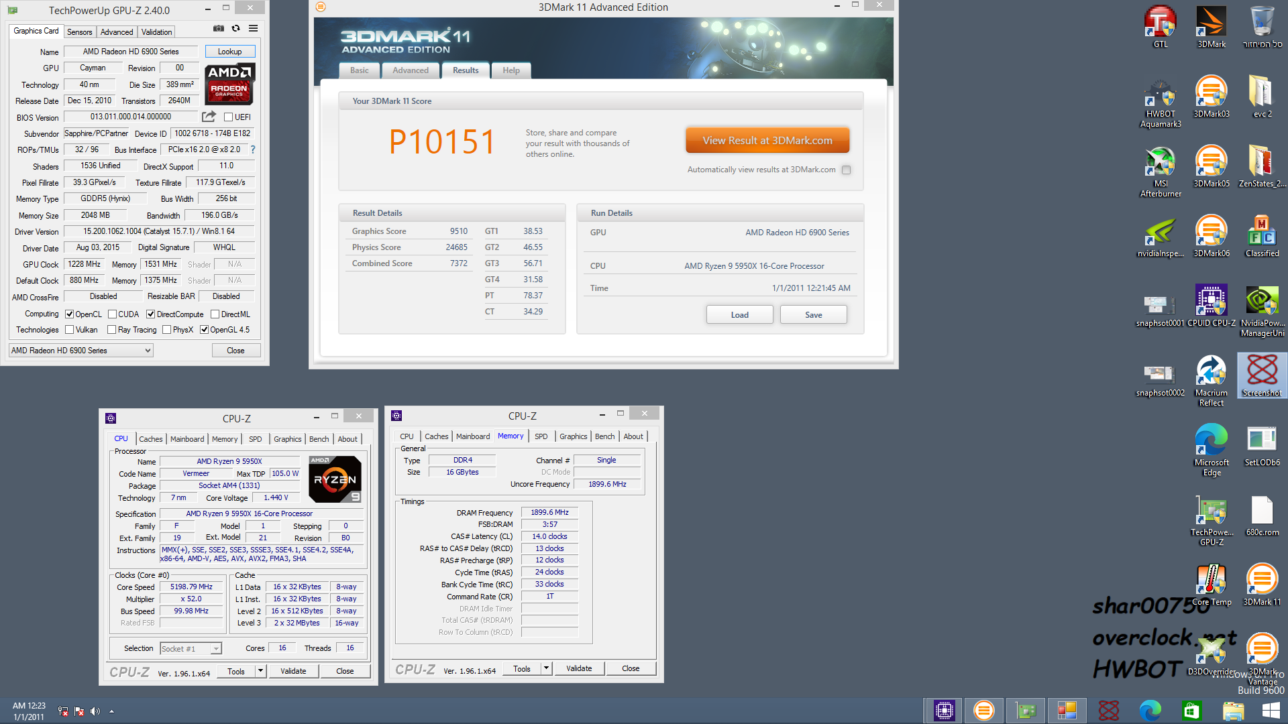This screenshot has width=1288, height=724.
Task: Open the Classified desktop icon
Action: click(1263, 236)
